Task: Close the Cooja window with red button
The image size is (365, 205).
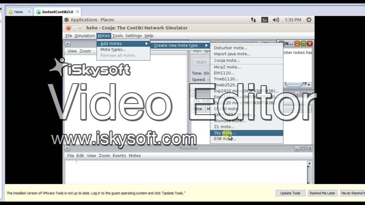Action: pyautogui.click(x=68, y=28)
